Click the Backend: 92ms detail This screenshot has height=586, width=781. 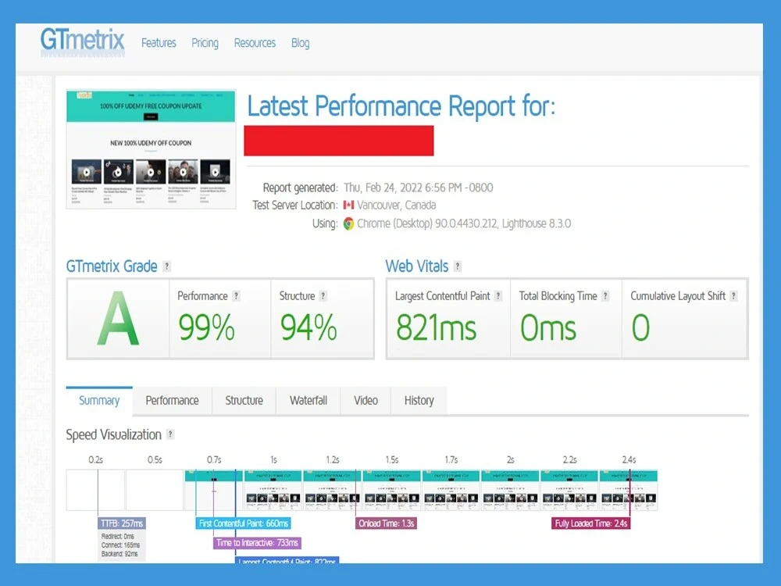click(119, 554)
